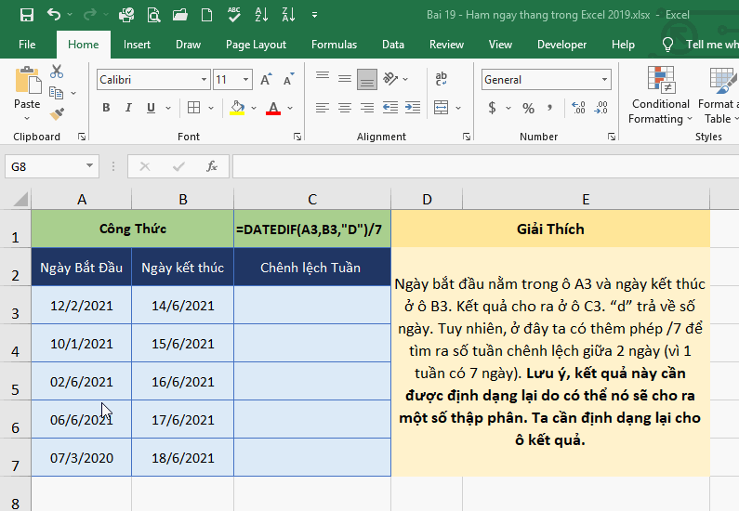This screenshot has height=511, width=739.
Task: Open the File tab
Action: pyautogui.click(x=27, y=45)
